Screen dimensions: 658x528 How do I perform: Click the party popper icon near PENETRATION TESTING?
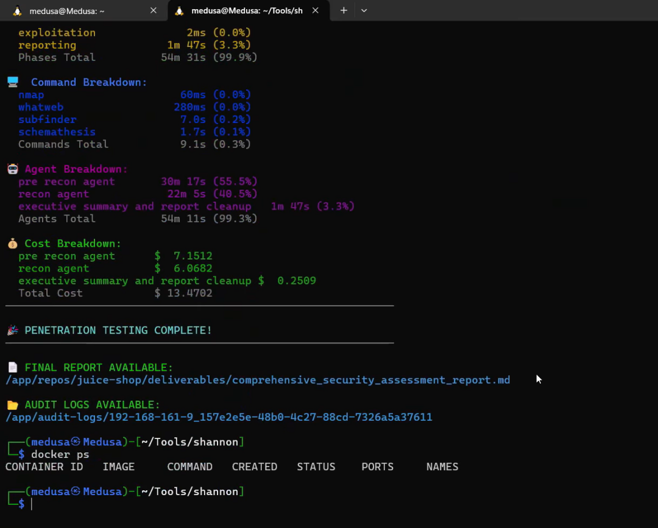pyautogui.click(x=13, y=330)
